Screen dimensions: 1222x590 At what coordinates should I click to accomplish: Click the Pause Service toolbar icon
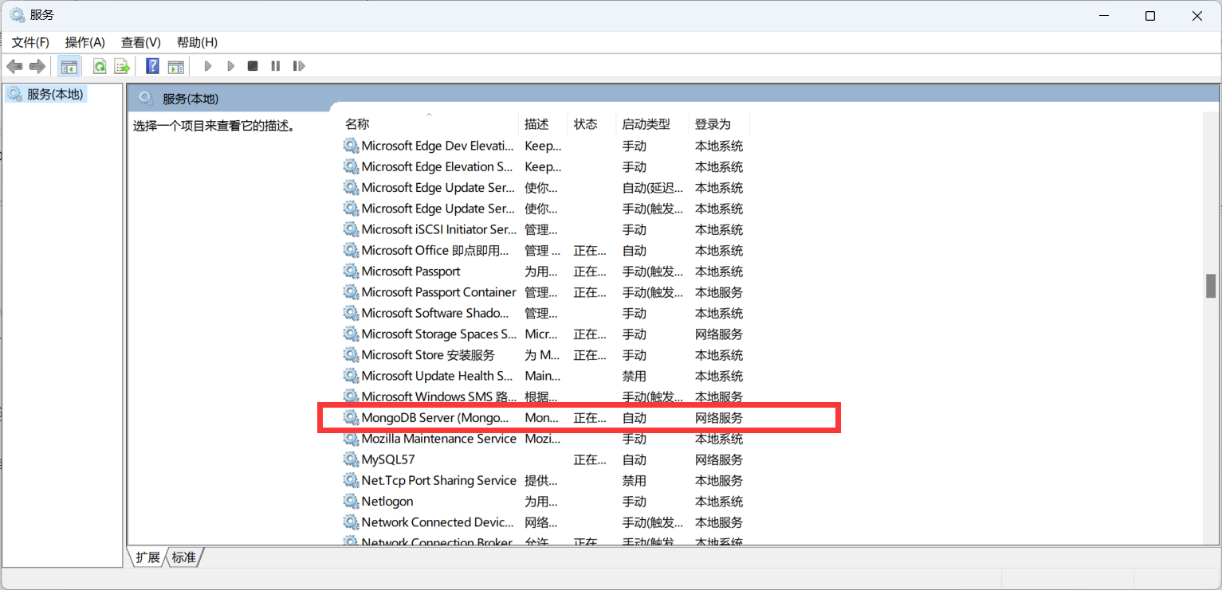click(x=276, y=66)
